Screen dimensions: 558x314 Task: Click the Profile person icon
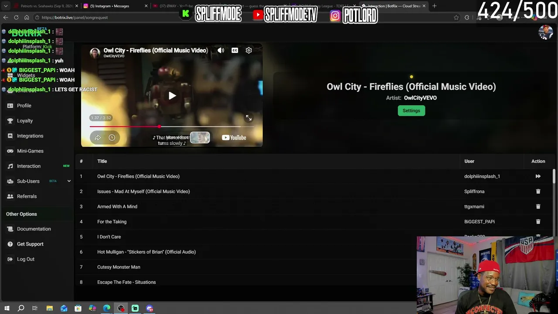pyautogui.click(x=10, y=106)
